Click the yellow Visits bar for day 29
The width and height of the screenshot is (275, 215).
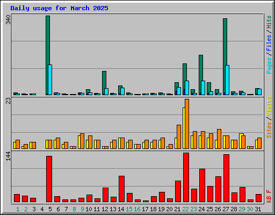pyautogui.click(x=241, y=141)
